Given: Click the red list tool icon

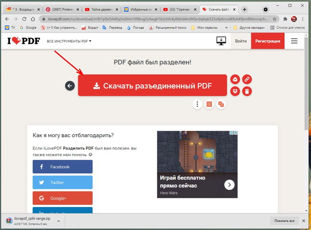Looking at the screenshot, I should click(209, 104).
